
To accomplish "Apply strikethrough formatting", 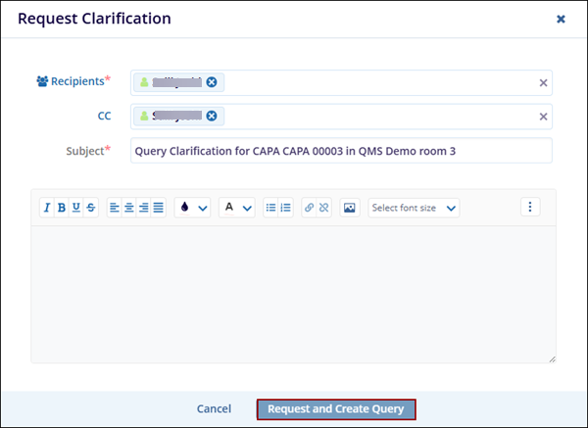I will pos(91,208).
